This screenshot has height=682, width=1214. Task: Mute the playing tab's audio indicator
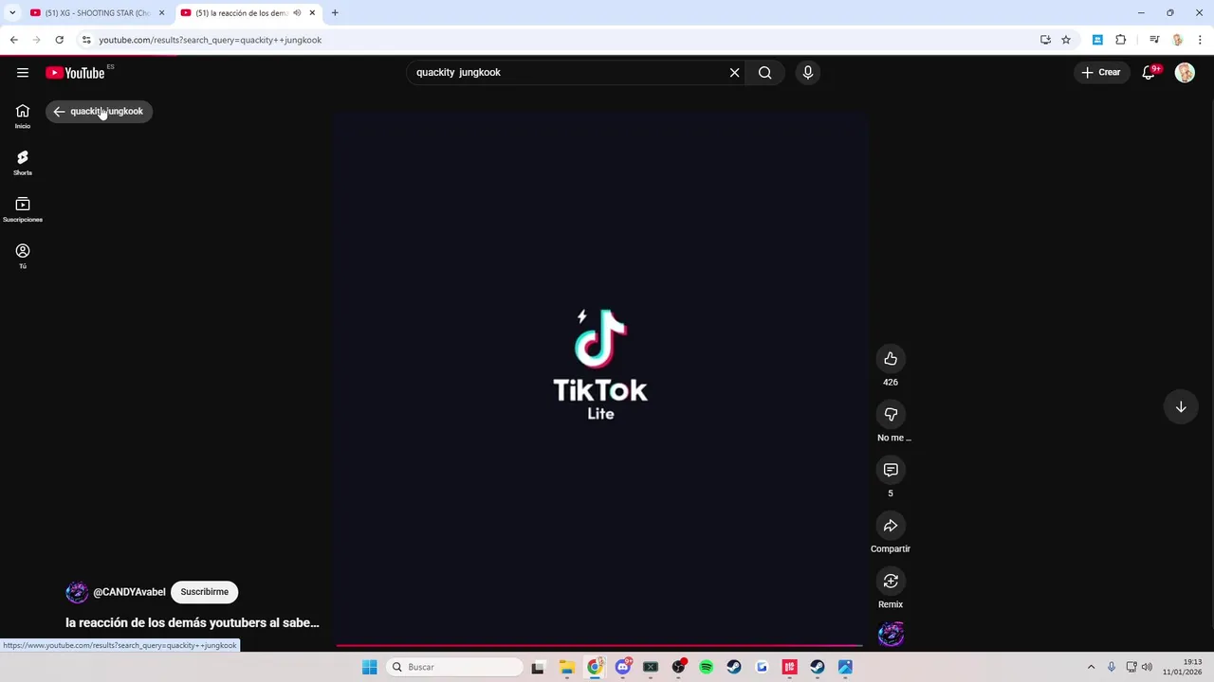tap(297, 12)
